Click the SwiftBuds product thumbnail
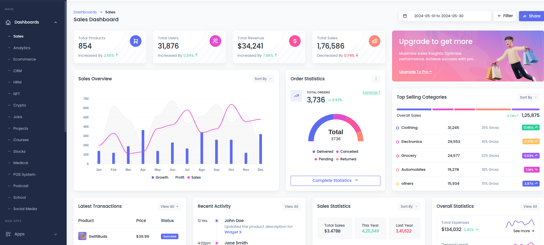This screenshot has width=544, height=245. coord(82,236)
